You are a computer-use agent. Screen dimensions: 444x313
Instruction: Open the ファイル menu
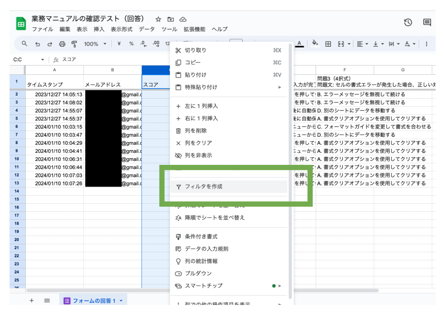coord(43,29)
